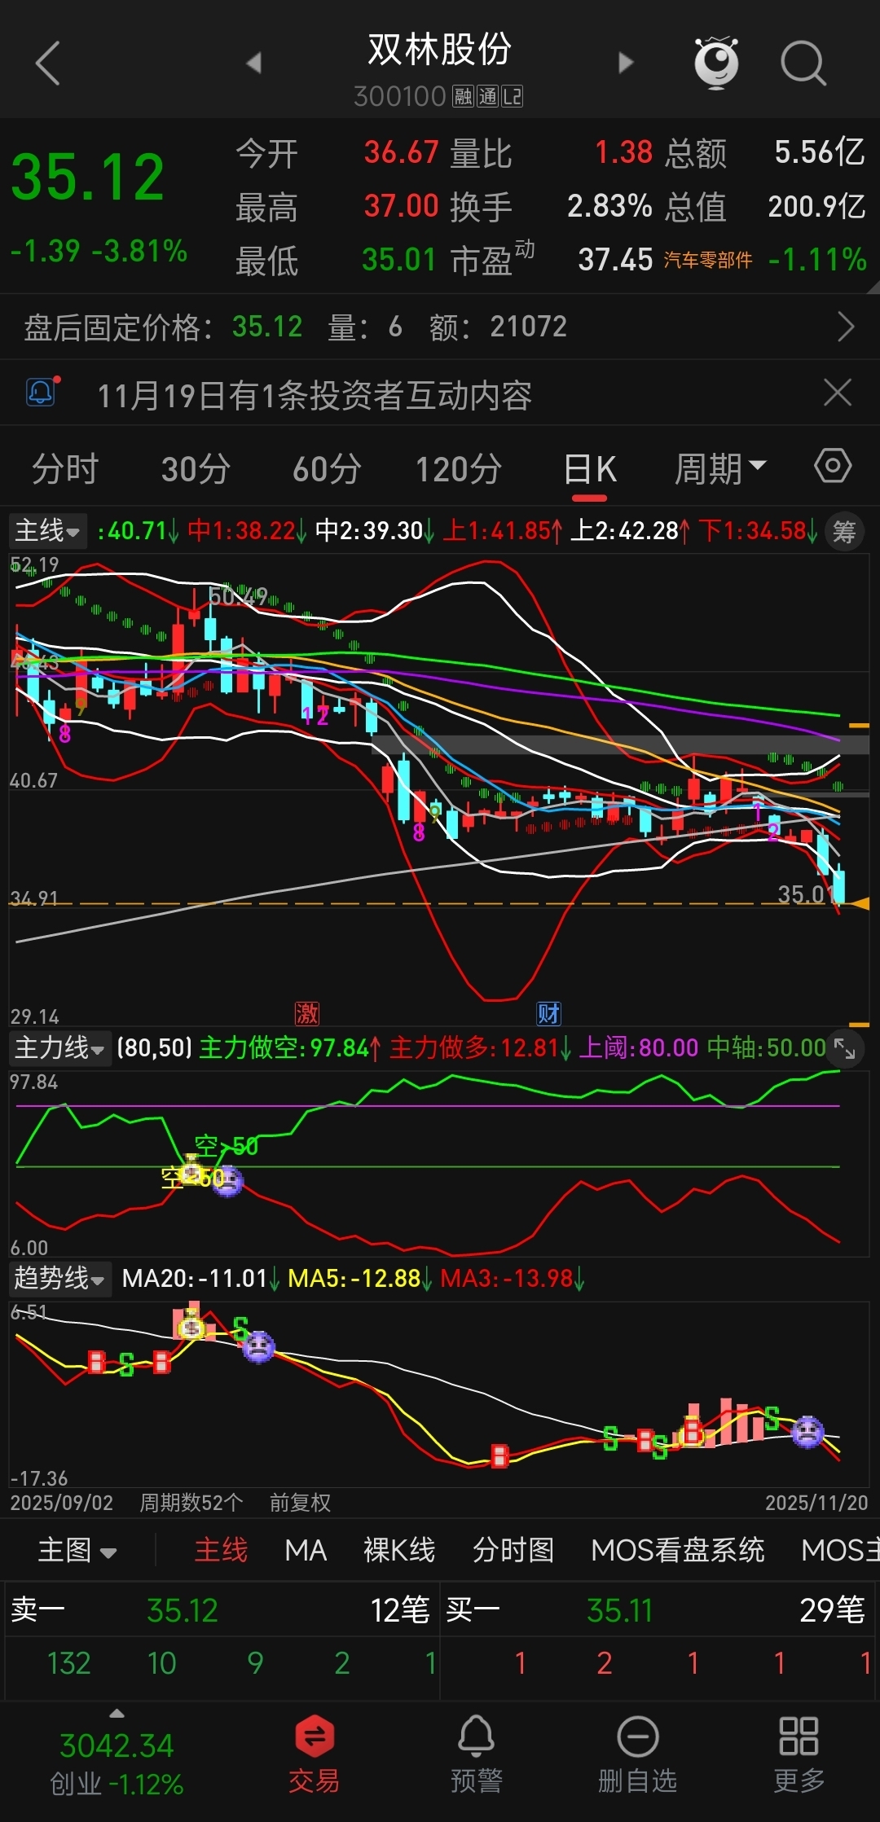Open the 趋势线 indicator dropdown
The width and height of the screenshot is (880, 1822).
click(59, 1278)
